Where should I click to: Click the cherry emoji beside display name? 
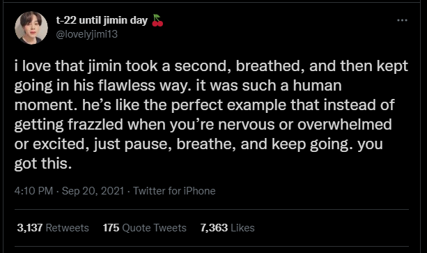pyautogui.click(x=157, y=20)
